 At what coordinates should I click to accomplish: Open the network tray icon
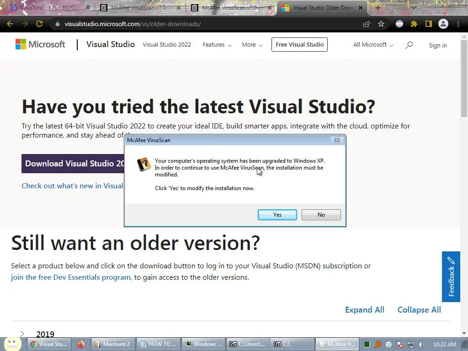411,345
